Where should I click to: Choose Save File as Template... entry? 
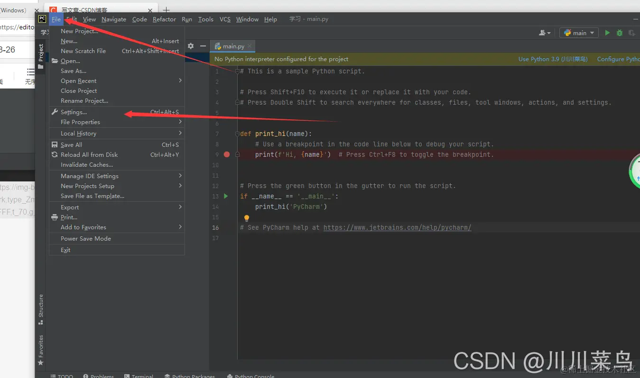(x=117, y=196)
